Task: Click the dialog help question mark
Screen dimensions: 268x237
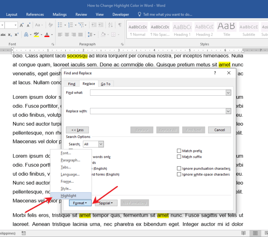Action: pos(215,73)
